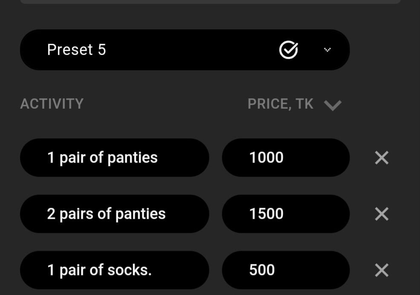The height and width of the screenshot is (295, 420).
Task: Expand presets with the small chevron arrow
Action: click(x=327, y=50)
